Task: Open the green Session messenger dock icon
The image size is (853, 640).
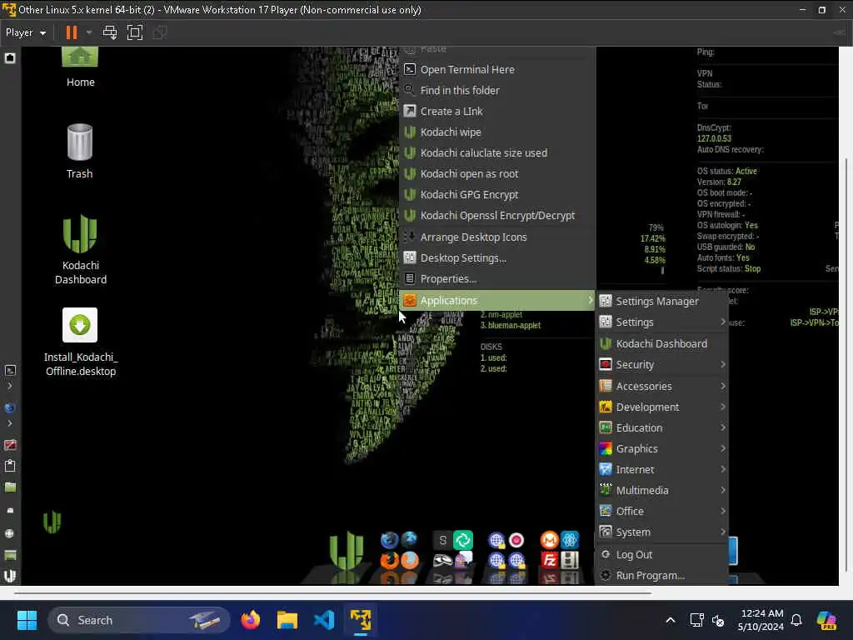Action: pos(463,540)
